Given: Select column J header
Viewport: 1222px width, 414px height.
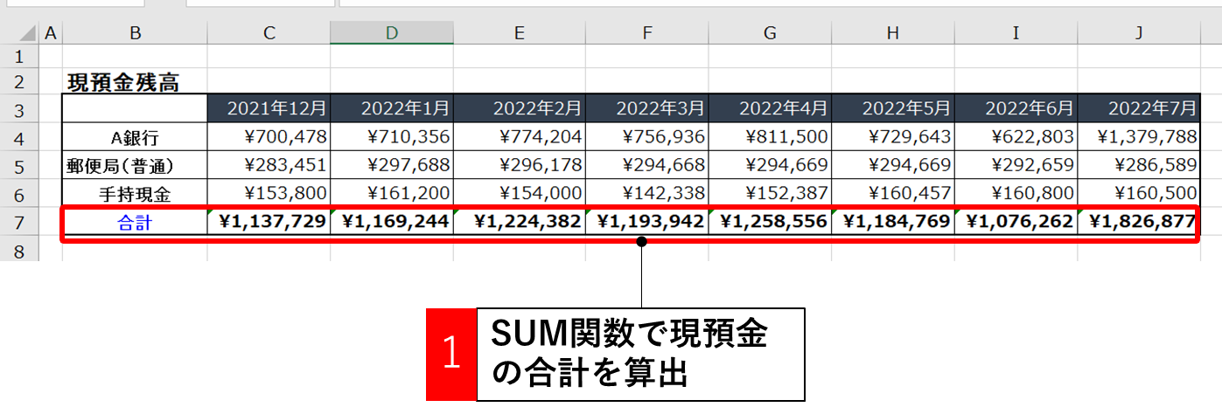Looking at the screenshot, I should pyautogui.click(x=1139, y=33).
